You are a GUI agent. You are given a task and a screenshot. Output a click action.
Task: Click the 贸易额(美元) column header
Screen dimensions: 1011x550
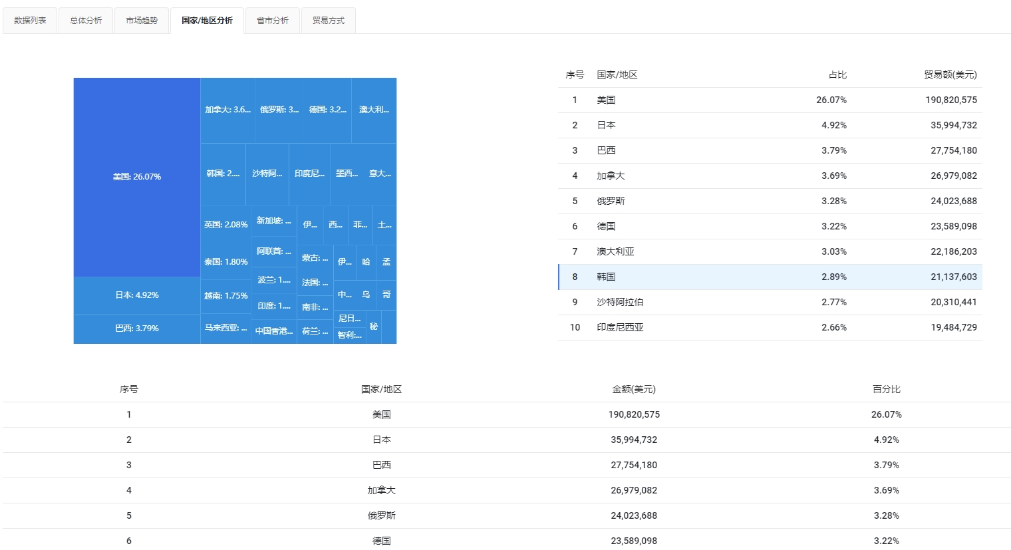[950, 75]
